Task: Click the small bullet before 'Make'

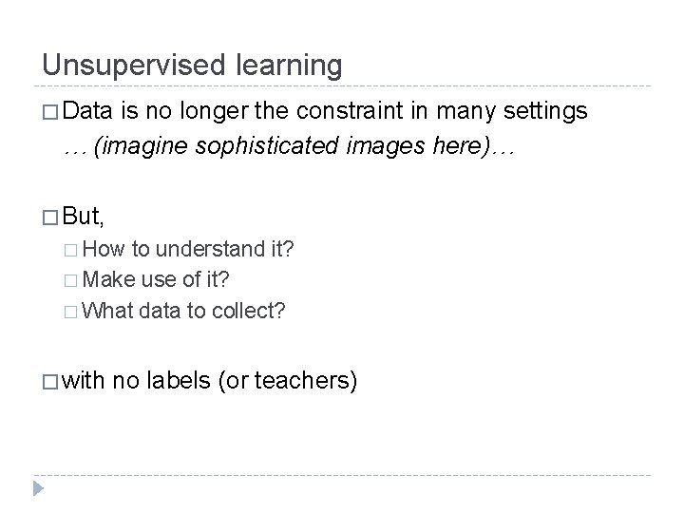Action: coord(75,279)
